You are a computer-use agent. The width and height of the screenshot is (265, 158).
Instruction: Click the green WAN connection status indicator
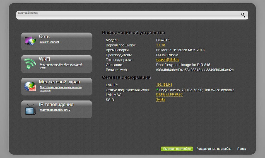point(157,90)
